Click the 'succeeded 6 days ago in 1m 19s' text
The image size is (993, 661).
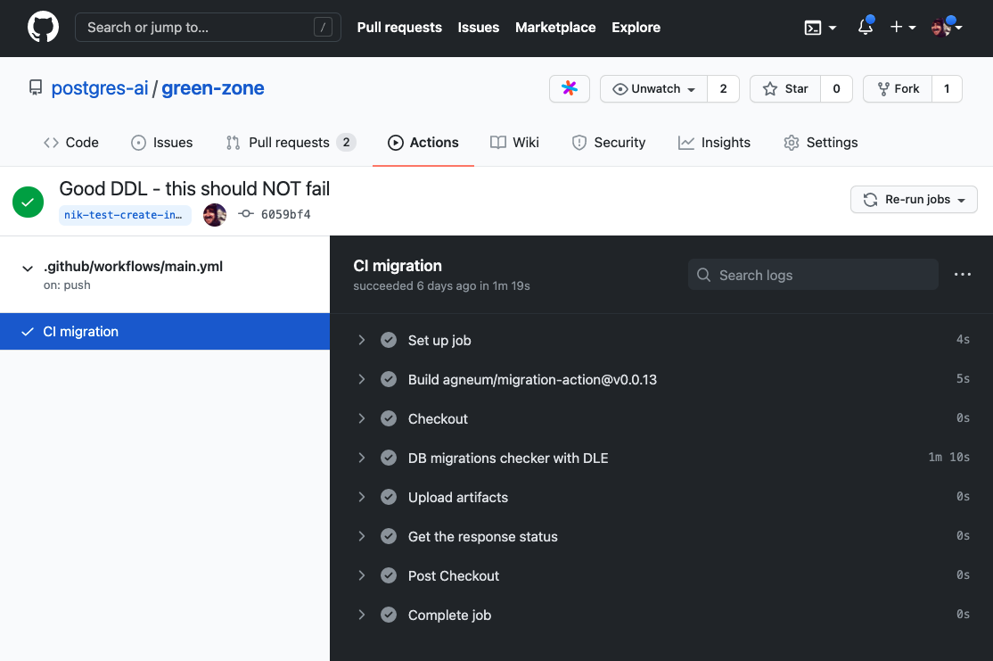pos(441,285)
